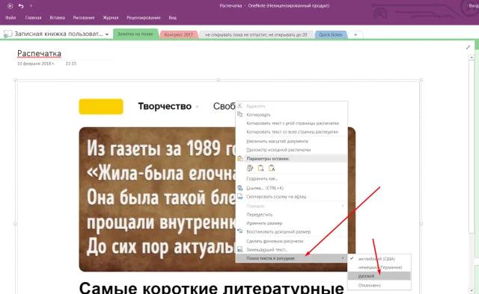Click the Вырезать scissors icon in context menu
The width and height of the screenshot is (479, 294).
[x=239, y=106]
